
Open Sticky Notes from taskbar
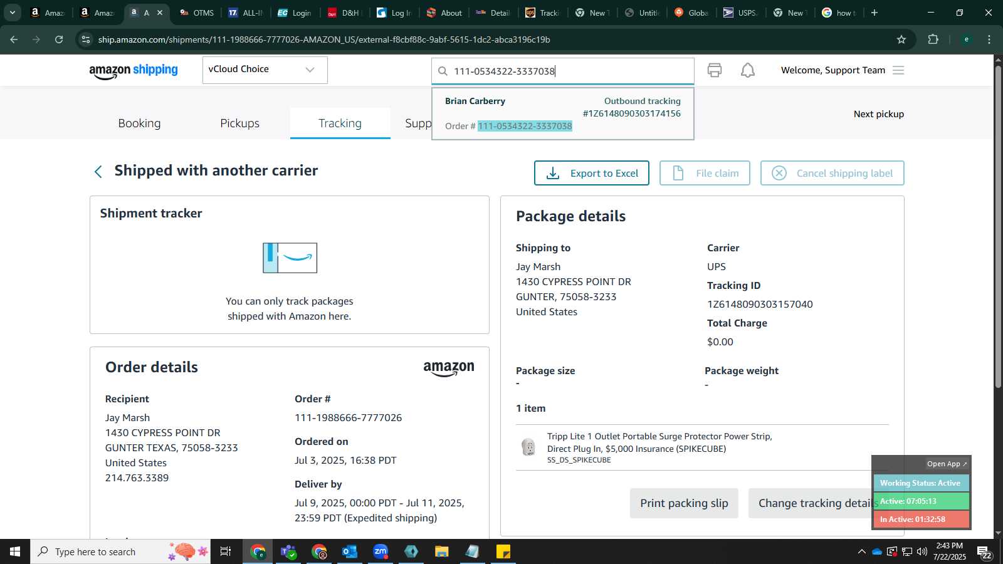coord(503,551)
